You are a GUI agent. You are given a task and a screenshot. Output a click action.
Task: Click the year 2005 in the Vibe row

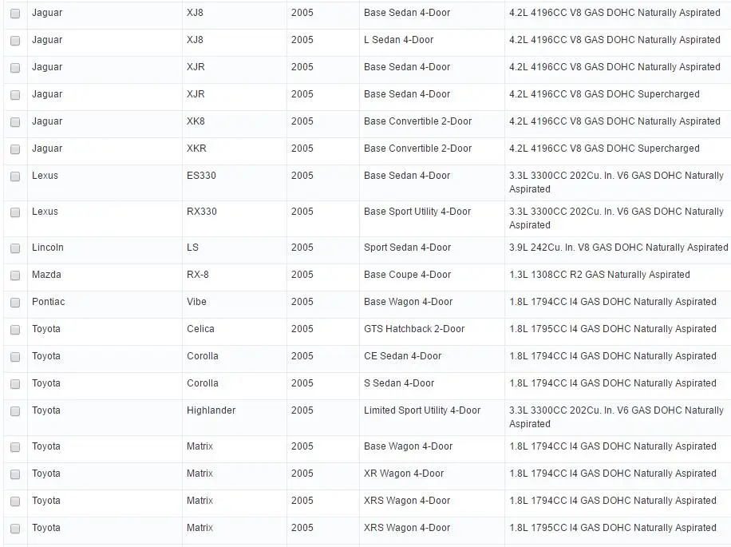pos(302,301)
